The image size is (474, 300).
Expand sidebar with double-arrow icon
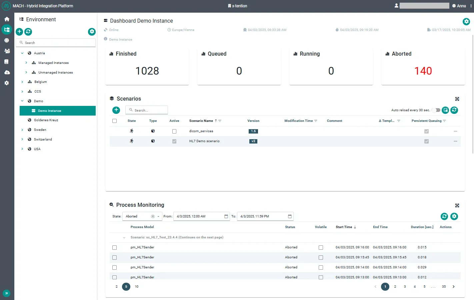[7, 293]
